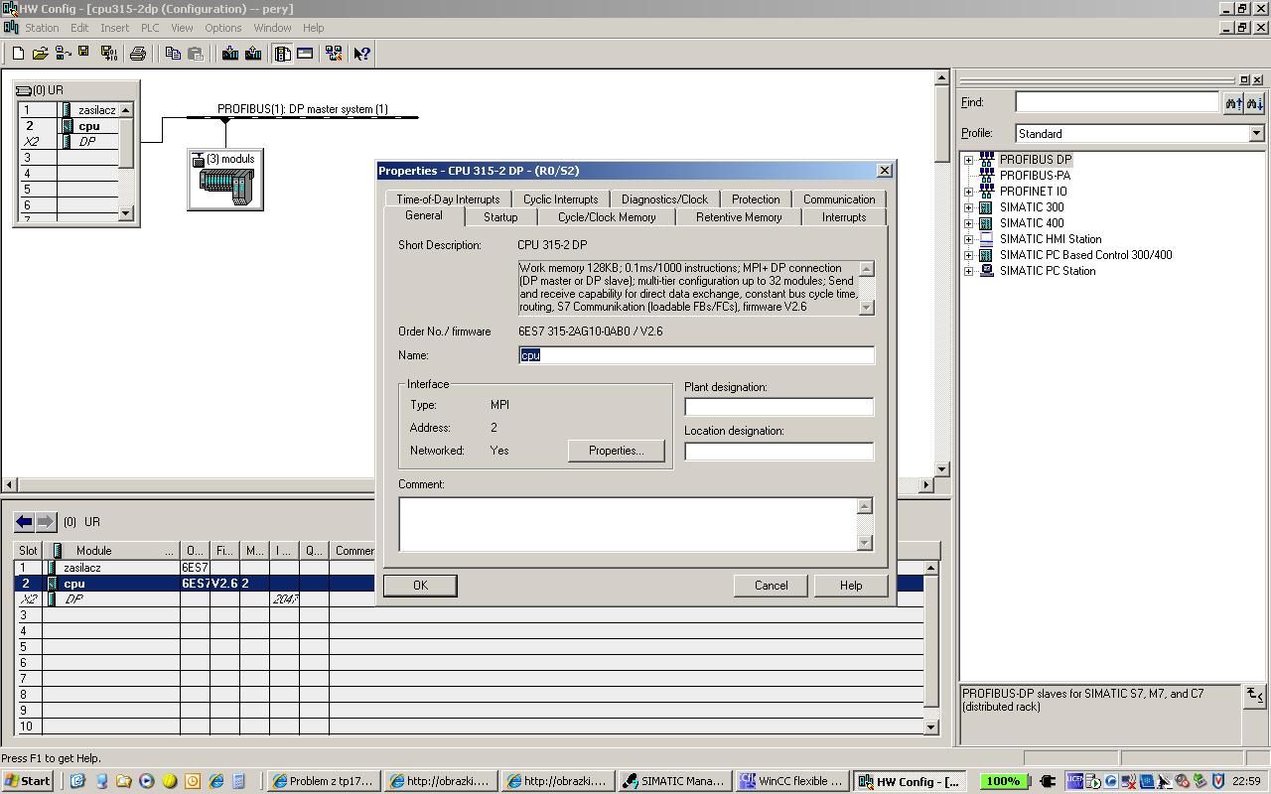Click the context help arrow-question icon
This screenshot has height=794, width=1271.
(362, 54)
